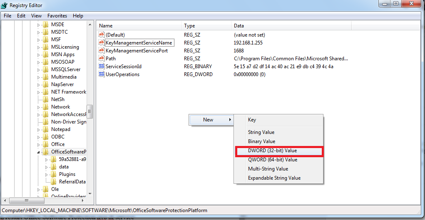Choose Multi-String Value entry
This screenshot has height=220, width=425.
tap(279, 169)
